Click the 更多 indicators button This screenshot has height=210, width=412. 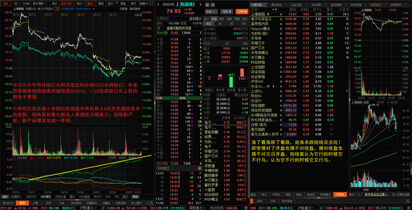[x=125, y=197]
